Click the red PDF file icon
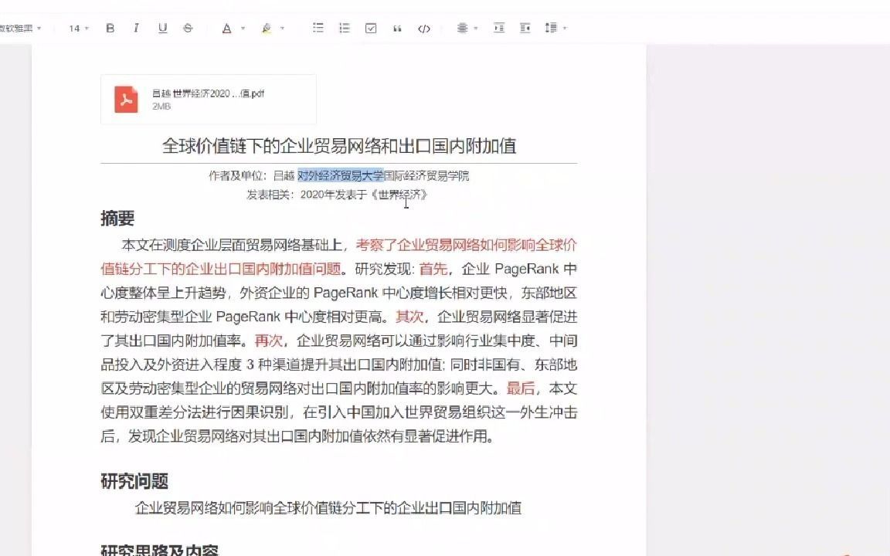Viewport: 890px width, 556px height. pyautogui.click(x=126, y=100)
